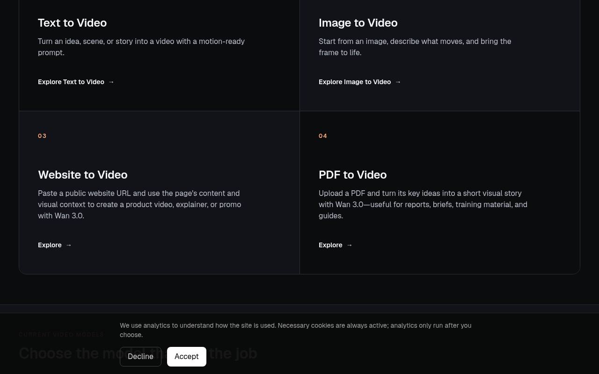Click the arrow beside Explore Text to Video

click(111, 82)
